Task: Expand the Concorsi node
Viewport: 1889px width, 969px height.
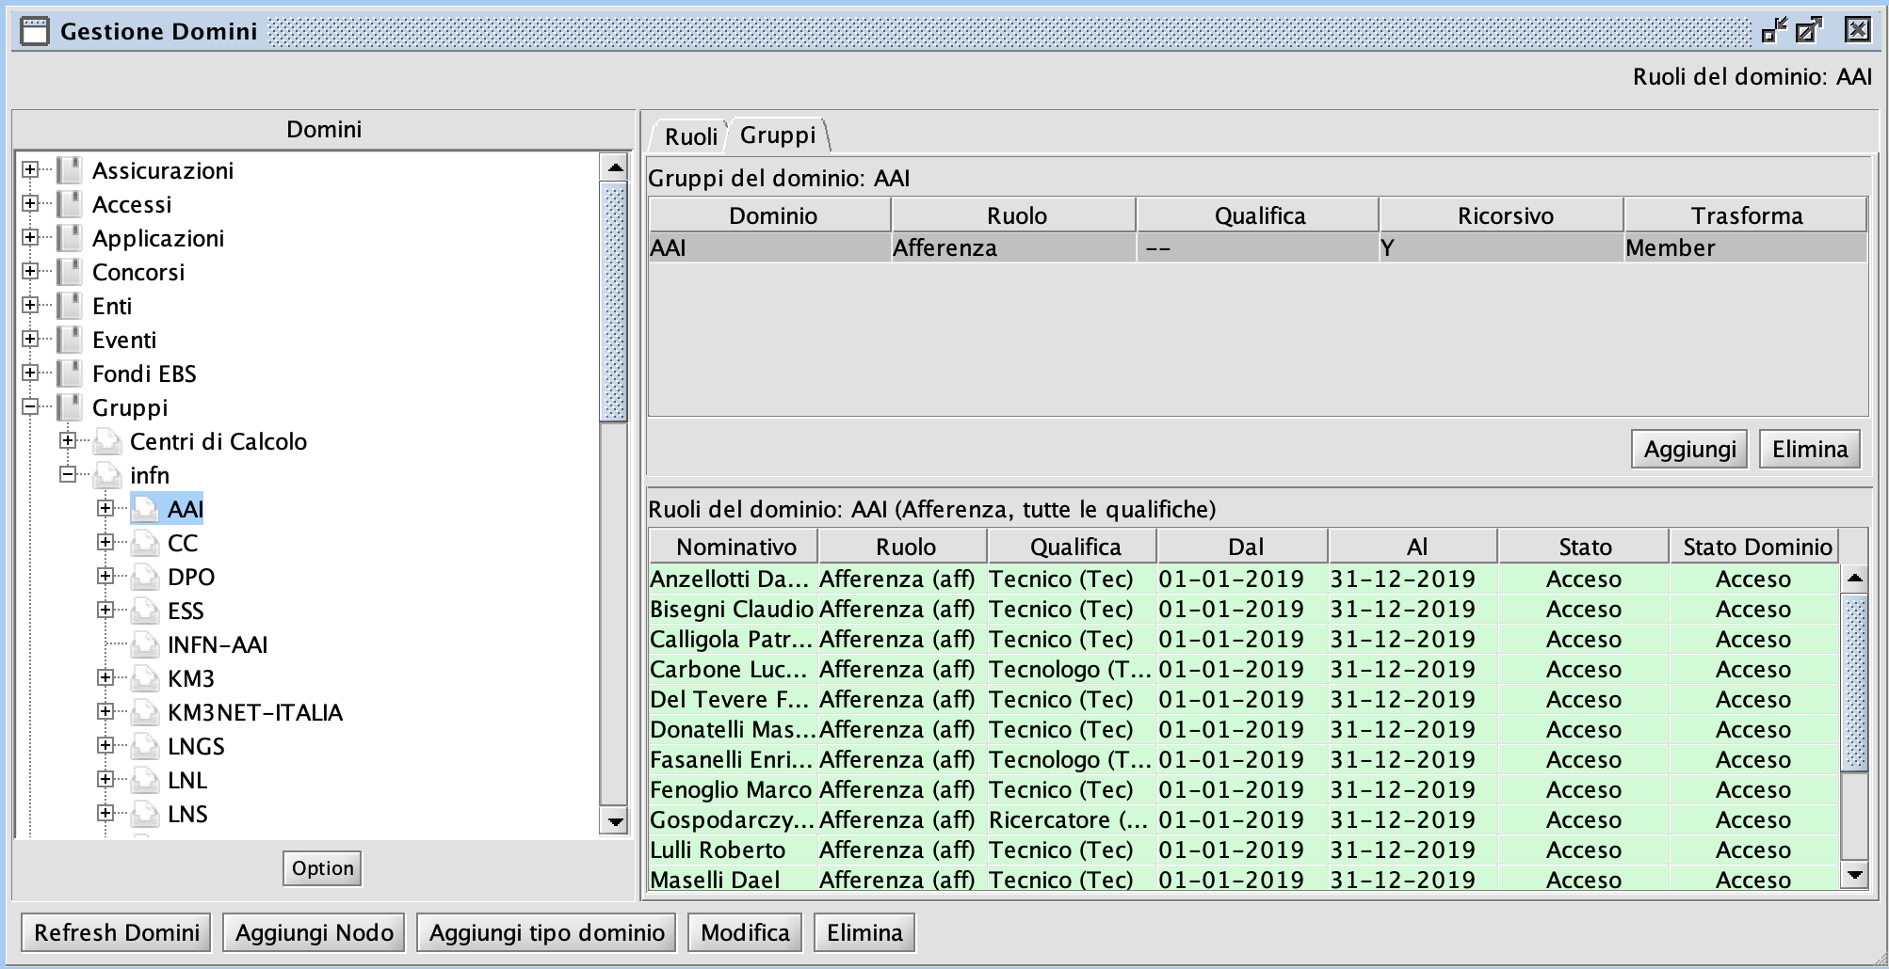Action: pyautogui.click(x=30, y=271)
